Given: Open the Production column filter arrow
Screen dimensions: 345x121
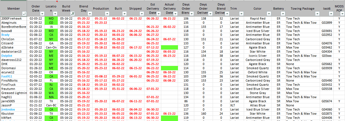Looking at the screenshot, I should pyautogui.click(x=108, y=14).
